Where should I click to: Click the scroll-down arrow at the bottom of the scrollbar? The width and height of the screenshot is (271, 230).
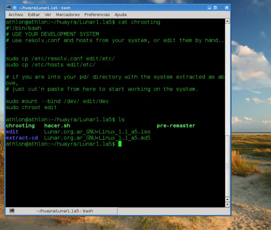click(x=227, y=205)
